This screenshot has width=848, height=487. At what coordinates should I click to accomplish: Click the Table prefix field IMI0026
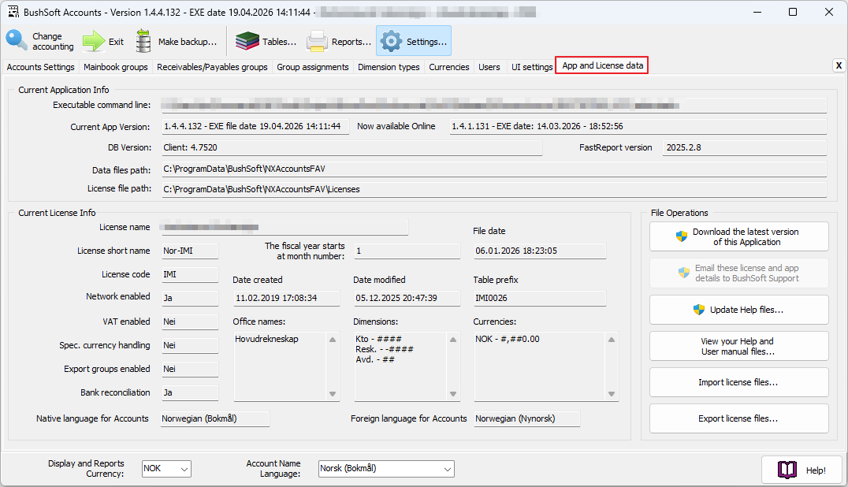pos(540,298)
